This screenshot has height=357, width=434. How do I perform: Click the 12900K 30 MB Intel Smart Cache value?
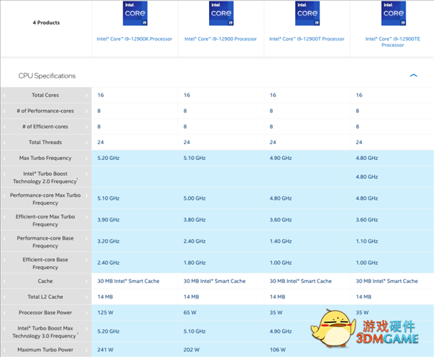pyautogui.click(x=128, y=281)
